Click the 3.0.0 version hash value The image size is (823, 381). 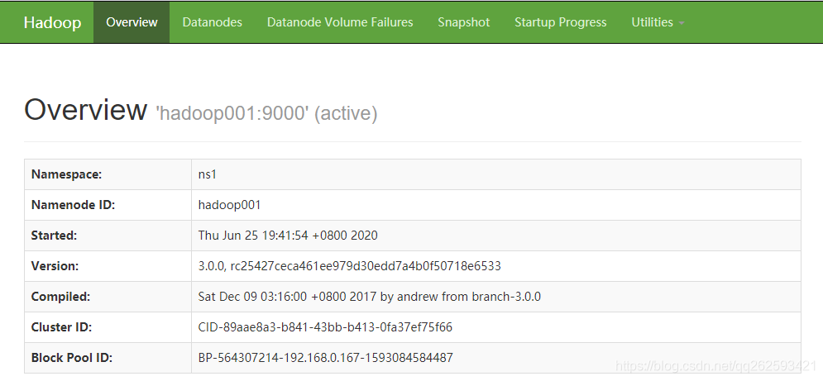click(x=350, y=266)
